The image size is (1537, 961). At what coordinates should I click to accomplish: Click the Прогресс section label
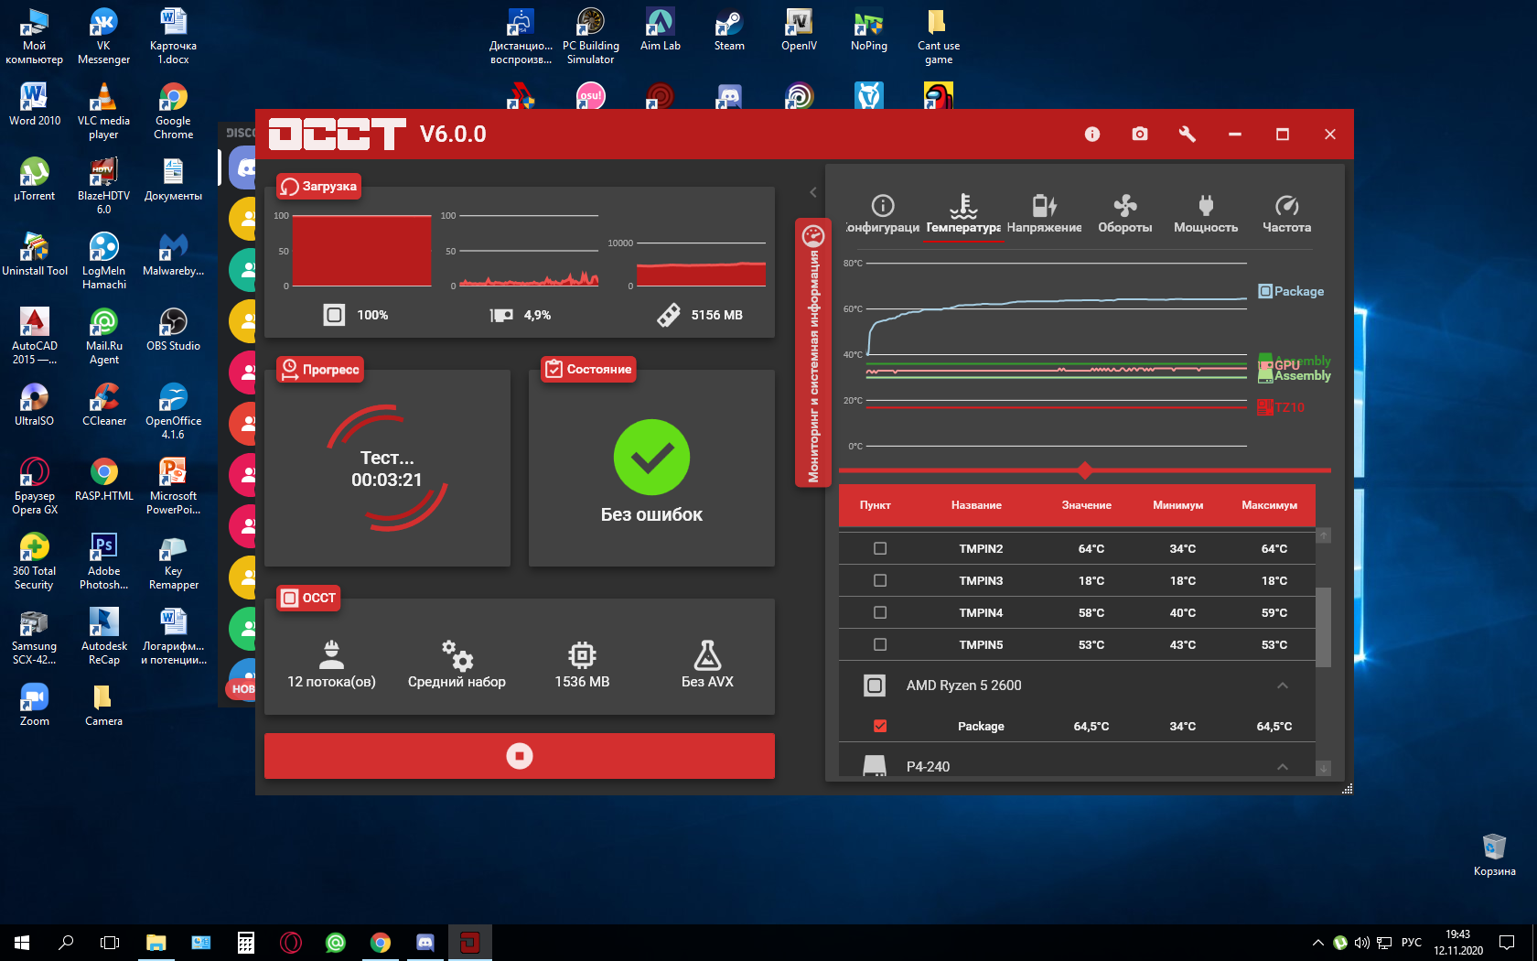[x=320, y=370]
